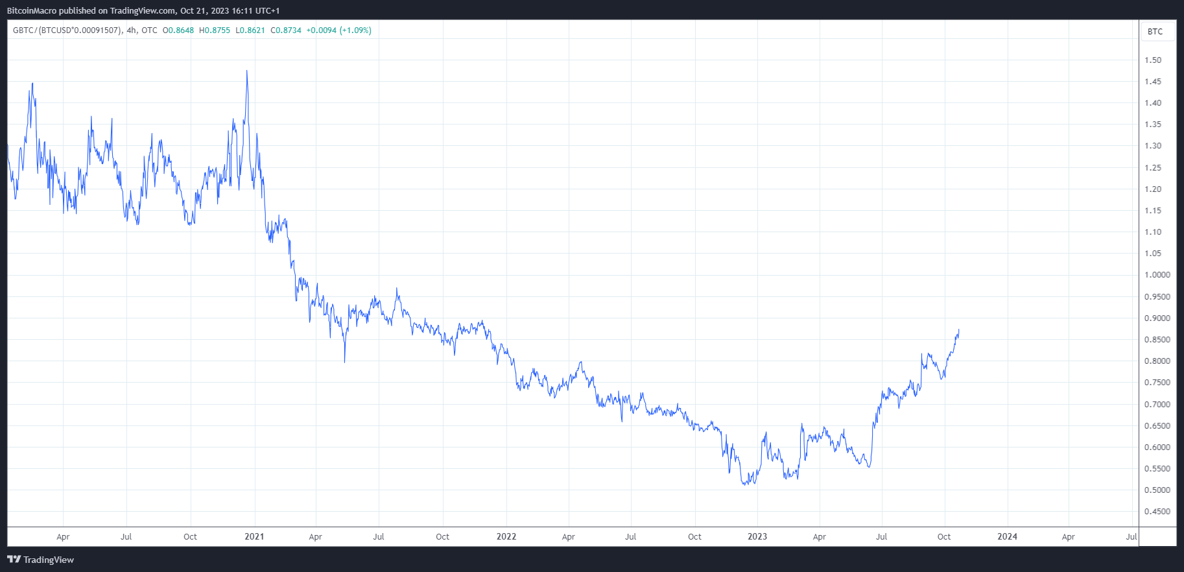Click the 2021 year label on time axis

tap(254, 536)
